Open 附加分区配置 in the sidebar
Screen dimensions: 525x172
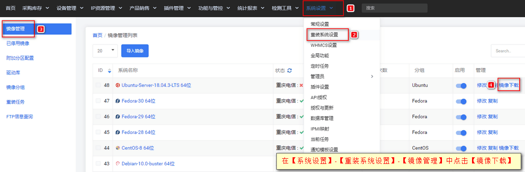click(20, 58)
